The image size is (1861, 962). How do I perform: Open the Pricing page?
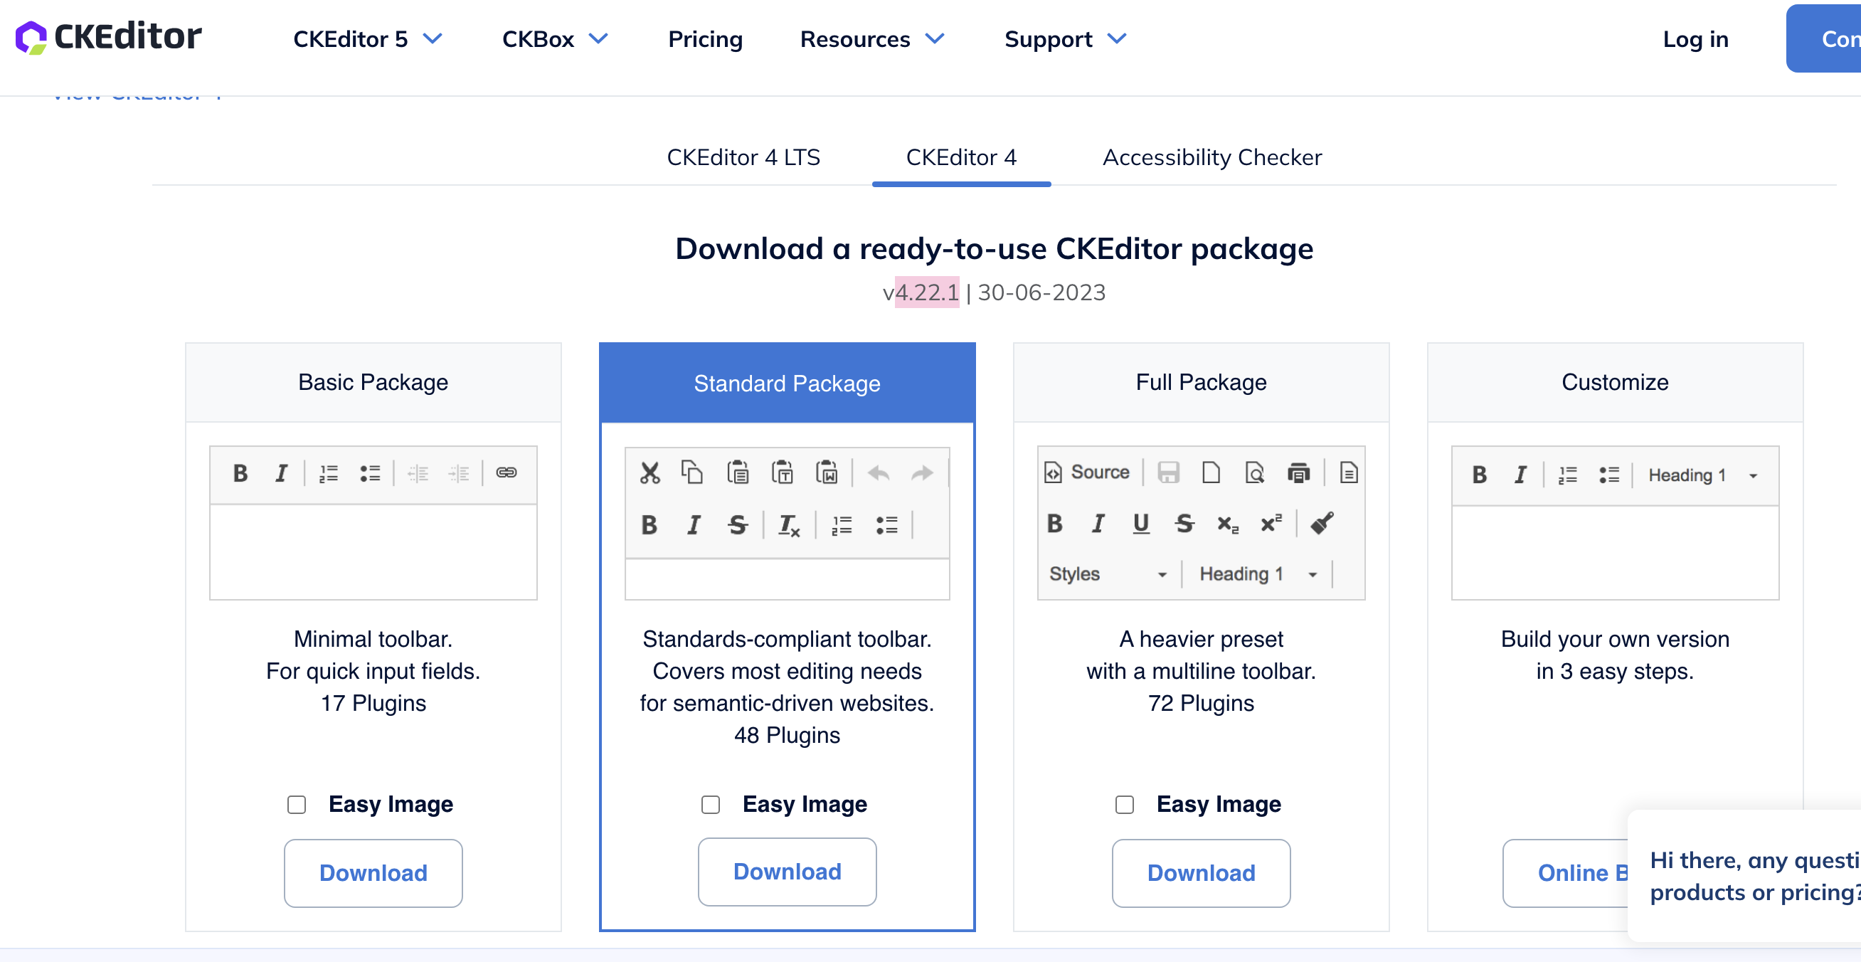[705, 39]
